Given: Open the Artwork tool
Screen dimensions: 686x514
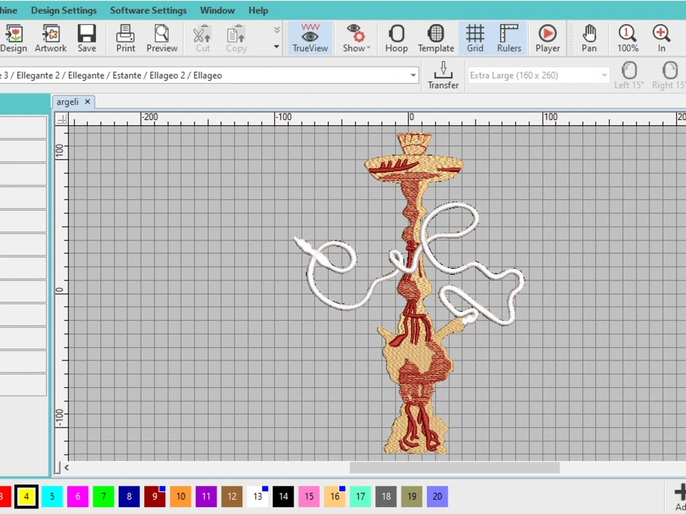Looking at the screenshot, I should pyautogui.click(x=51, y=38).
